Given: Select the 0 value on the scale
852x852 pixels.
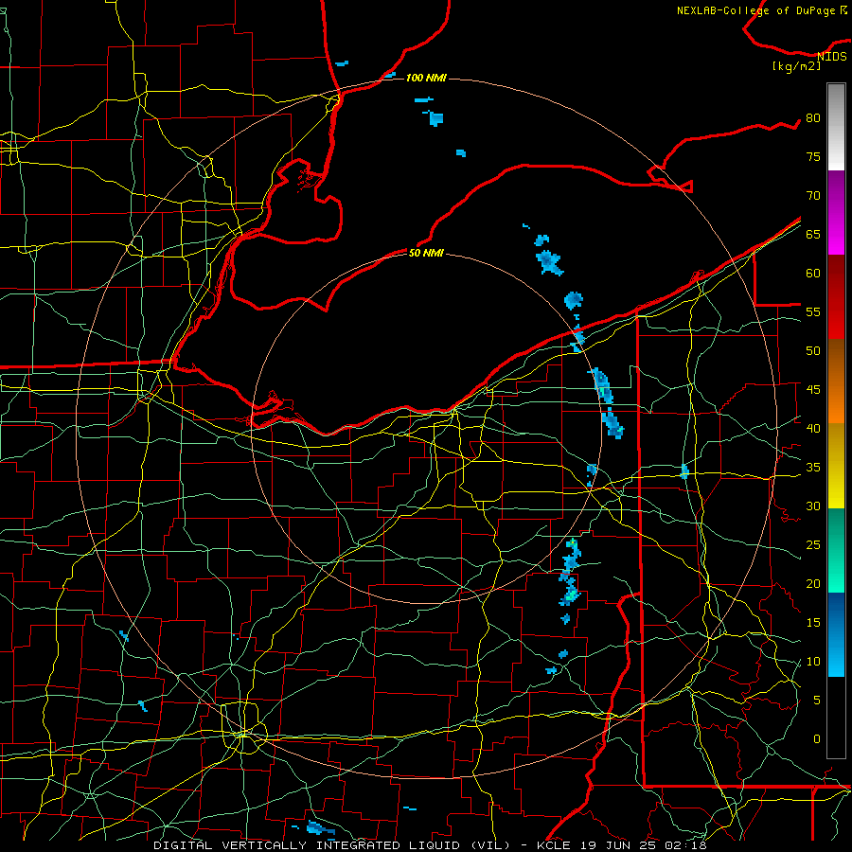Looking at the screenshot, I should [817, 739].
